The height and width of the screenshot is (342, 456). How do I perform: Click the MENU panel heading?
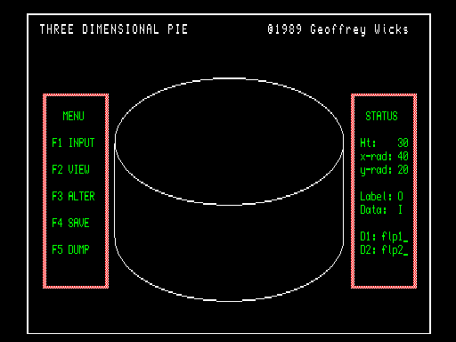73,116
